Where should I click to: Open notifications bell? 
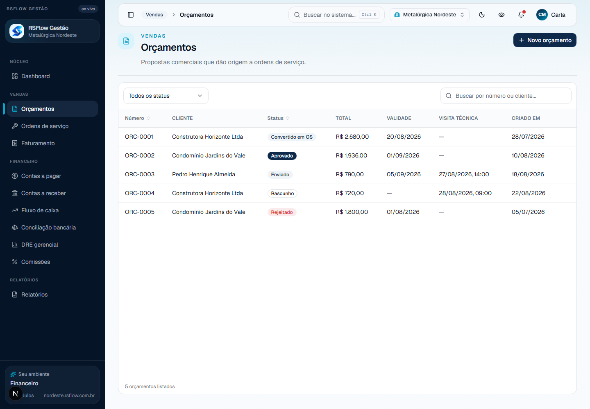pyautogui.click(x=521, y=15)
